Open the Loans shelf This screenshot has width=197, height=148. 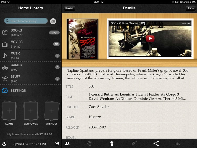9,113
